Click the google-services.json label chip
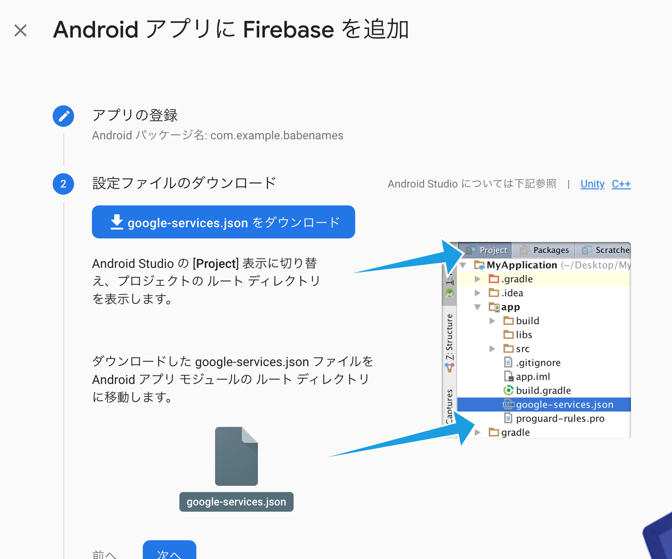672x559 pixels. (236, 502)
